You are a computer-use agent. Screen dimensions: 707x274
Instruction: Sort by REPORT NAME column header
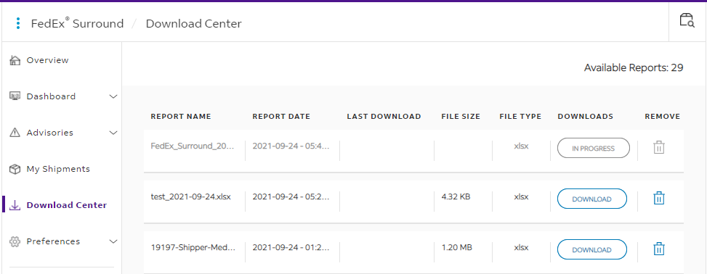(x=181, y=117)
